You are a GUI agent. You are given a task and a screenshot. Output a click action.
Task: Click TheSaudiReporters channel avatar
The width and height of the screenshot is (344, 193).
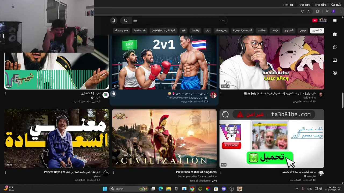[x=213, y=95]
